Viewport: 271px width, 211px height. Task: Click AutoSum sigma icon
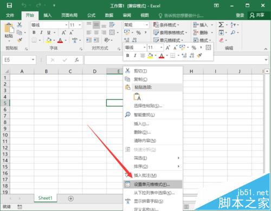point(221,25)
